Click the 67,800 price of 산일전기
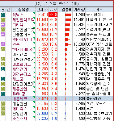This screenshot has width=114, height=121. click(x=42, y=114)
